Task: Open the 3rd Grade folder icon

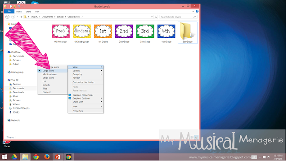Action: coord(145,31)
